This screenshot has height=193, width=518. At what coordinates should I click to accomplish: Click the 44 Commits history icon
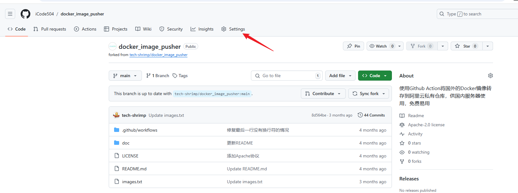(x=360, y=115)
